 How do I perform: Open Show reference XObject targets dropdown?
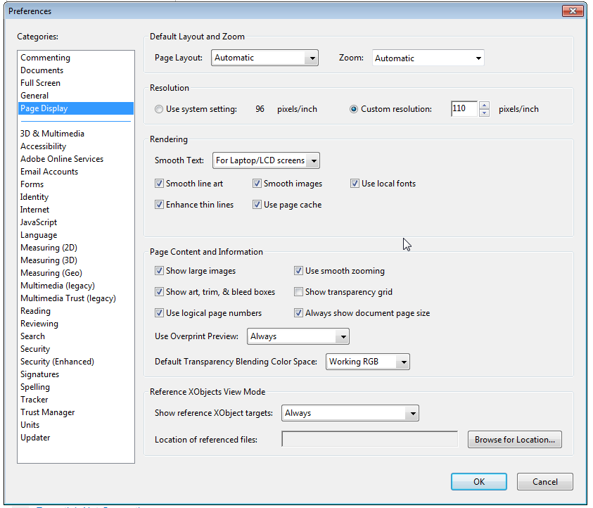[350, 413]
